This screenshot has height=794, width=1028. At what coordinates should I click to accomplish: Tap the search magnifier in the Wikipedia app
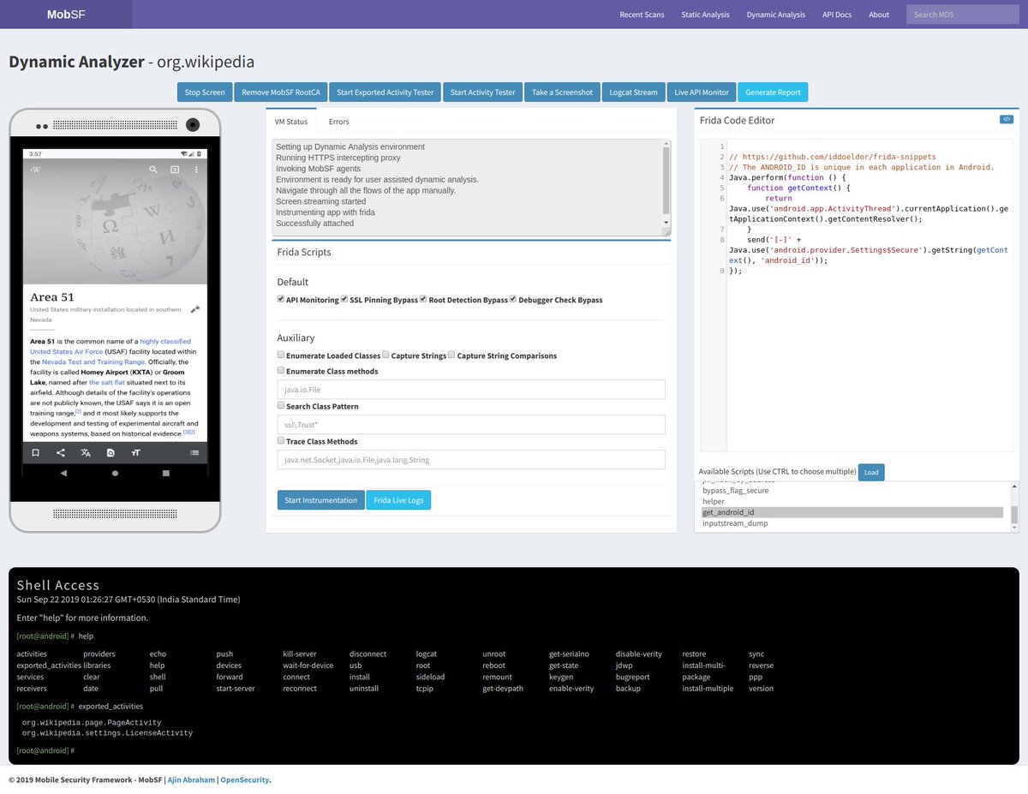point(155,169)
